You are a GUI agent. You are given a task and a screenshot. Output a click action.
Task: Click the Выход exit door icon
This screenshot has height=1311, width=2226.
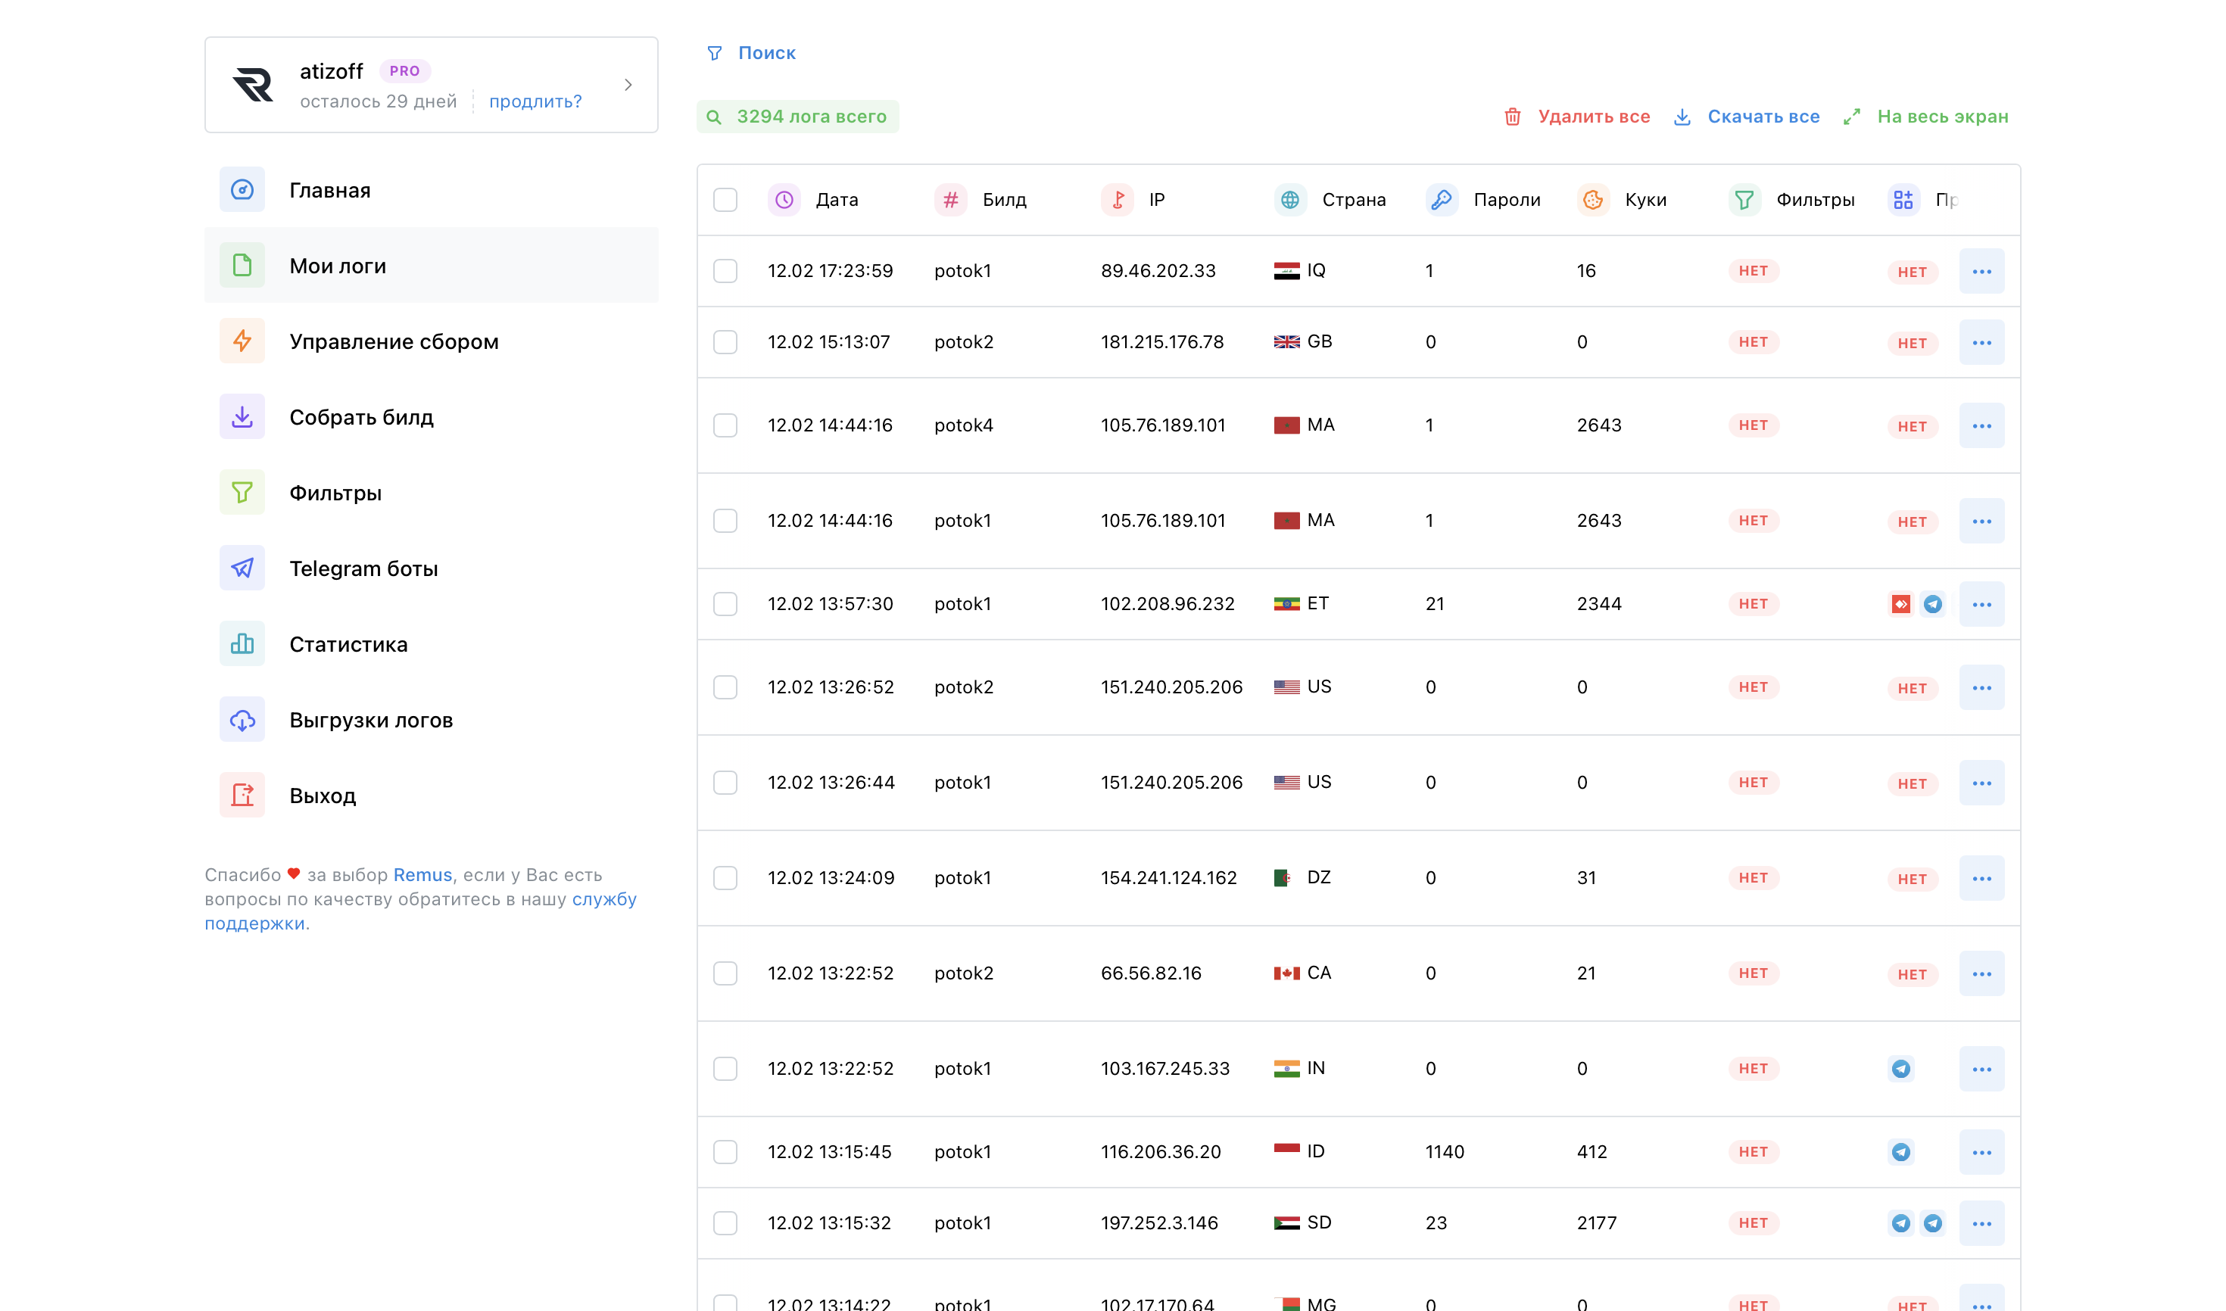pos(242,795)
